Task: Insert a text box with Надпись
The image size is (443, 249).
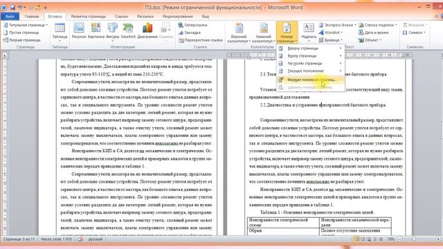Action: (x=309, y=33)
